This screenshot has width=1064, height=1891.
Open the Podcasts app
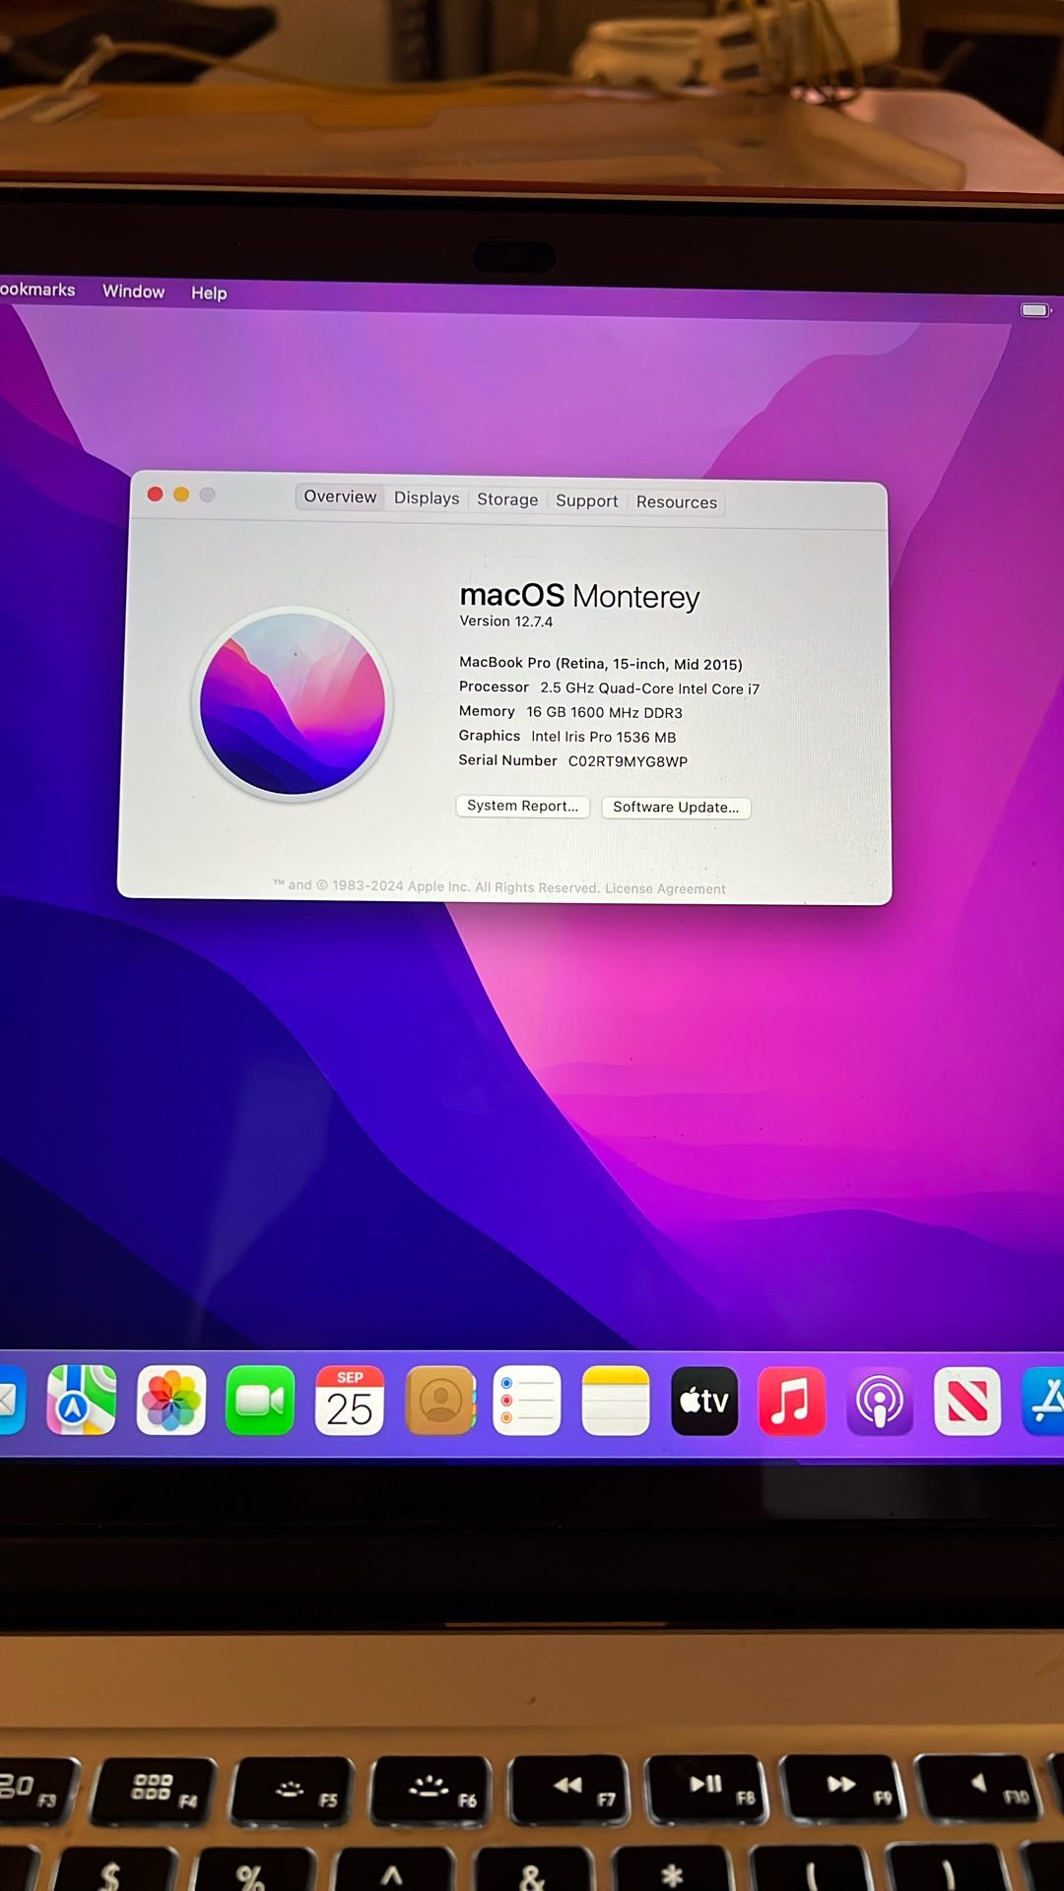[x=880, y=1401]
